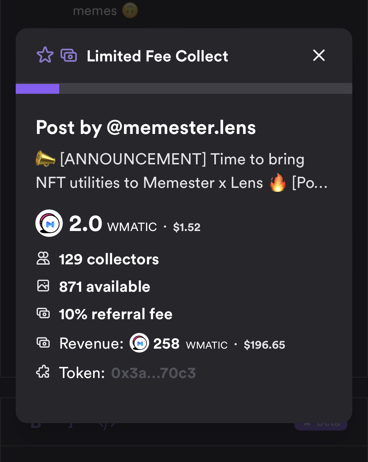Click the megaphone emoji in announcement text
This screenshot has height=462, width=368.
pyautogui.click(x=45, y=159)
